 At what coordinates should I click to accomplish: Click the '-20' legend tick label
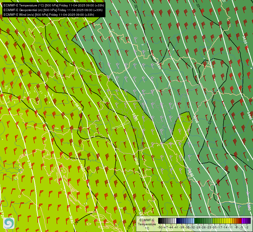(x=214, y=227)
